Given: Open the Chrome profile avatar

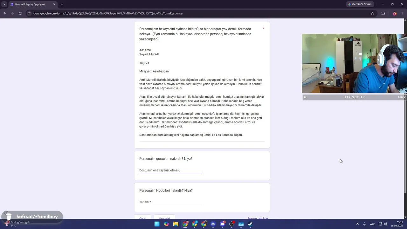Looking at the screenshot, I should 395,13.
